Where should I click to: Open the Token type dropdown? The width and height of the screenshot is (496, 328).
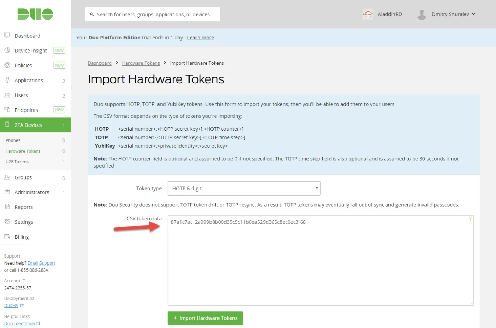(244, 188)
